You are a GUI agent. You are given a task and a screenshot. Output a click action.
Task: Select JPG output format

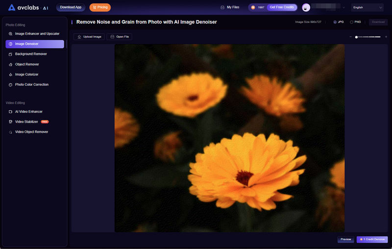(x=335, y=22)
